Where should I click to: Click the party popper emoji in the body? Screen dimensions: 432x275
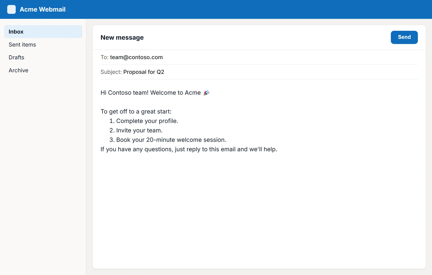(x=207, y=93)
